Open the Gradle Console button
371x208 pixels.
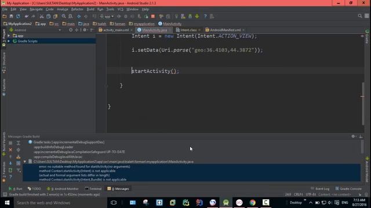coord(348,189)
